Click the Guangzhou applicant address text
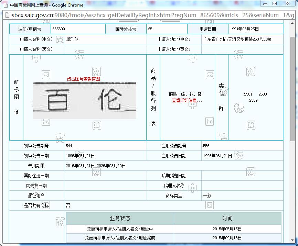 237,39
